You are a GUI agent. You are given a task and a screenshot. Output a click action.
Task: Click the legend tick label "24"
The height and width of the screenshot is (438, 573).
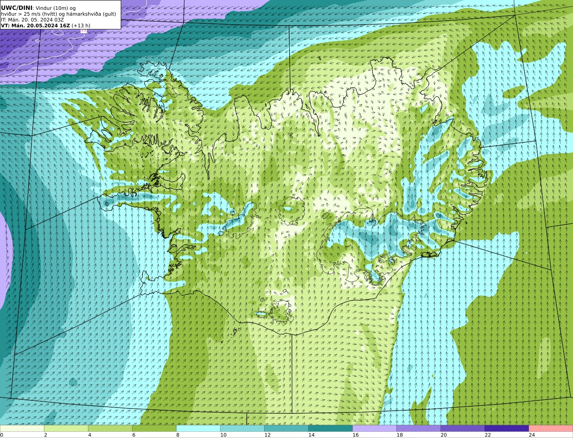coord(532,435)
